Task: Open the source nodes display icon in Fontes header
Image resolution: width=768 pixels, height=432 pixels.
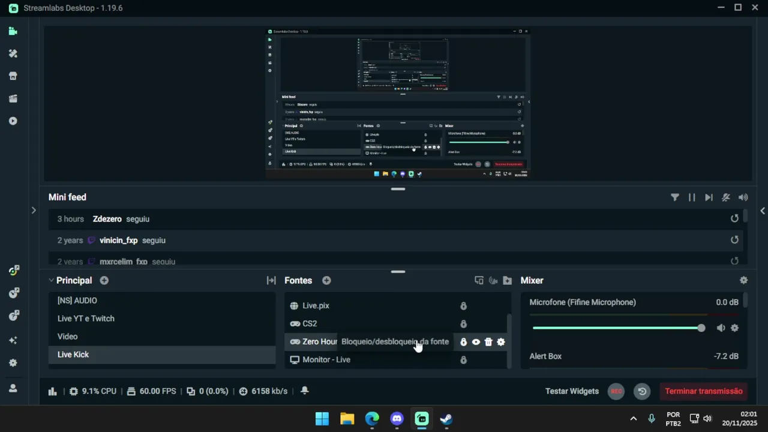Action: pos(479,280)
